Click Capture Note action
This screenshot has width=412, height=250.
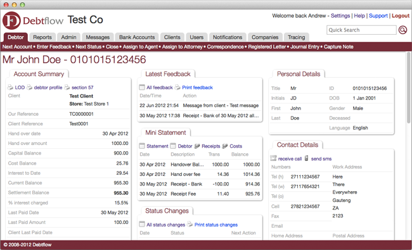click(338, 47)
